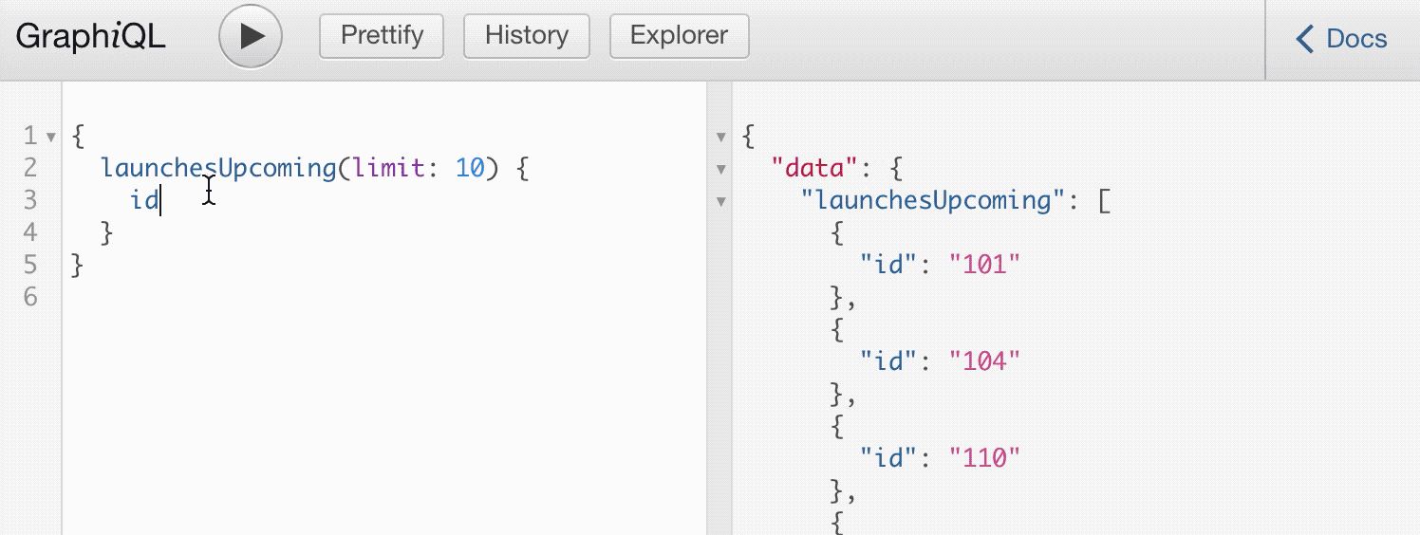Collapse the query at line 1 fold arrow
1420x535 pixels.
click(50, 137)
